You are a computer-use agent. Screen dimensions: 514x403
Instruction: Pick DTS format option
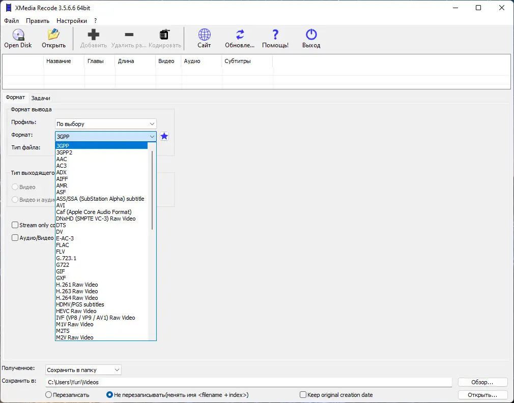pos(102,225)
